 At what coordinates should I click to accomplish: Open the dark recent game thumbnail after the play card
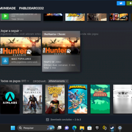pyautogui.click(x=53, y=17)
